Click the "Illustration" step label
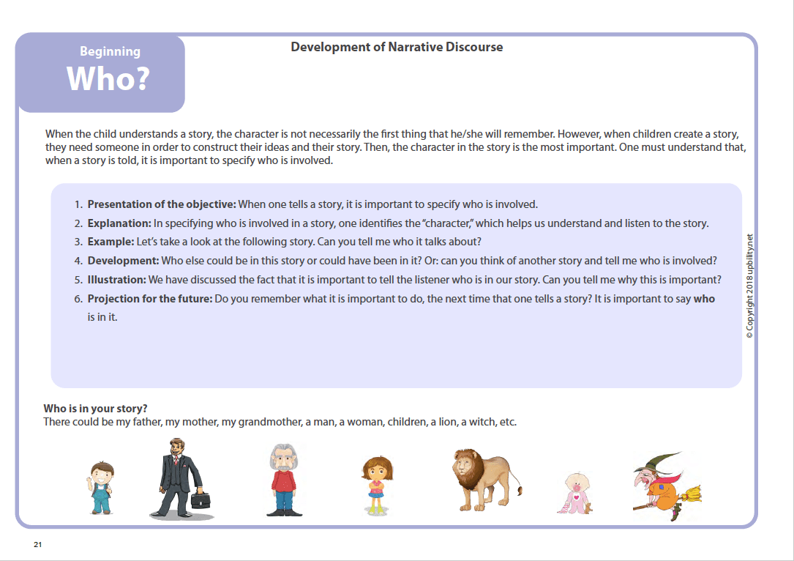The width and height of the screenshot is (794, 561). click(x=117, y=280)
